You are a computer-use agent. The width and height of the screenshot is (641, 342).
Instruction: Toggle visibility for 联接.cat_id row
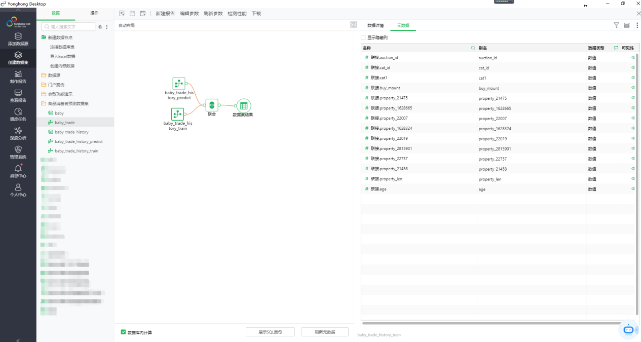[x=633, y=67]
